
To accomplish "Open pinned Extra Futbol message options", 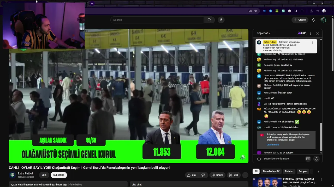I will (x=313, y=42).
